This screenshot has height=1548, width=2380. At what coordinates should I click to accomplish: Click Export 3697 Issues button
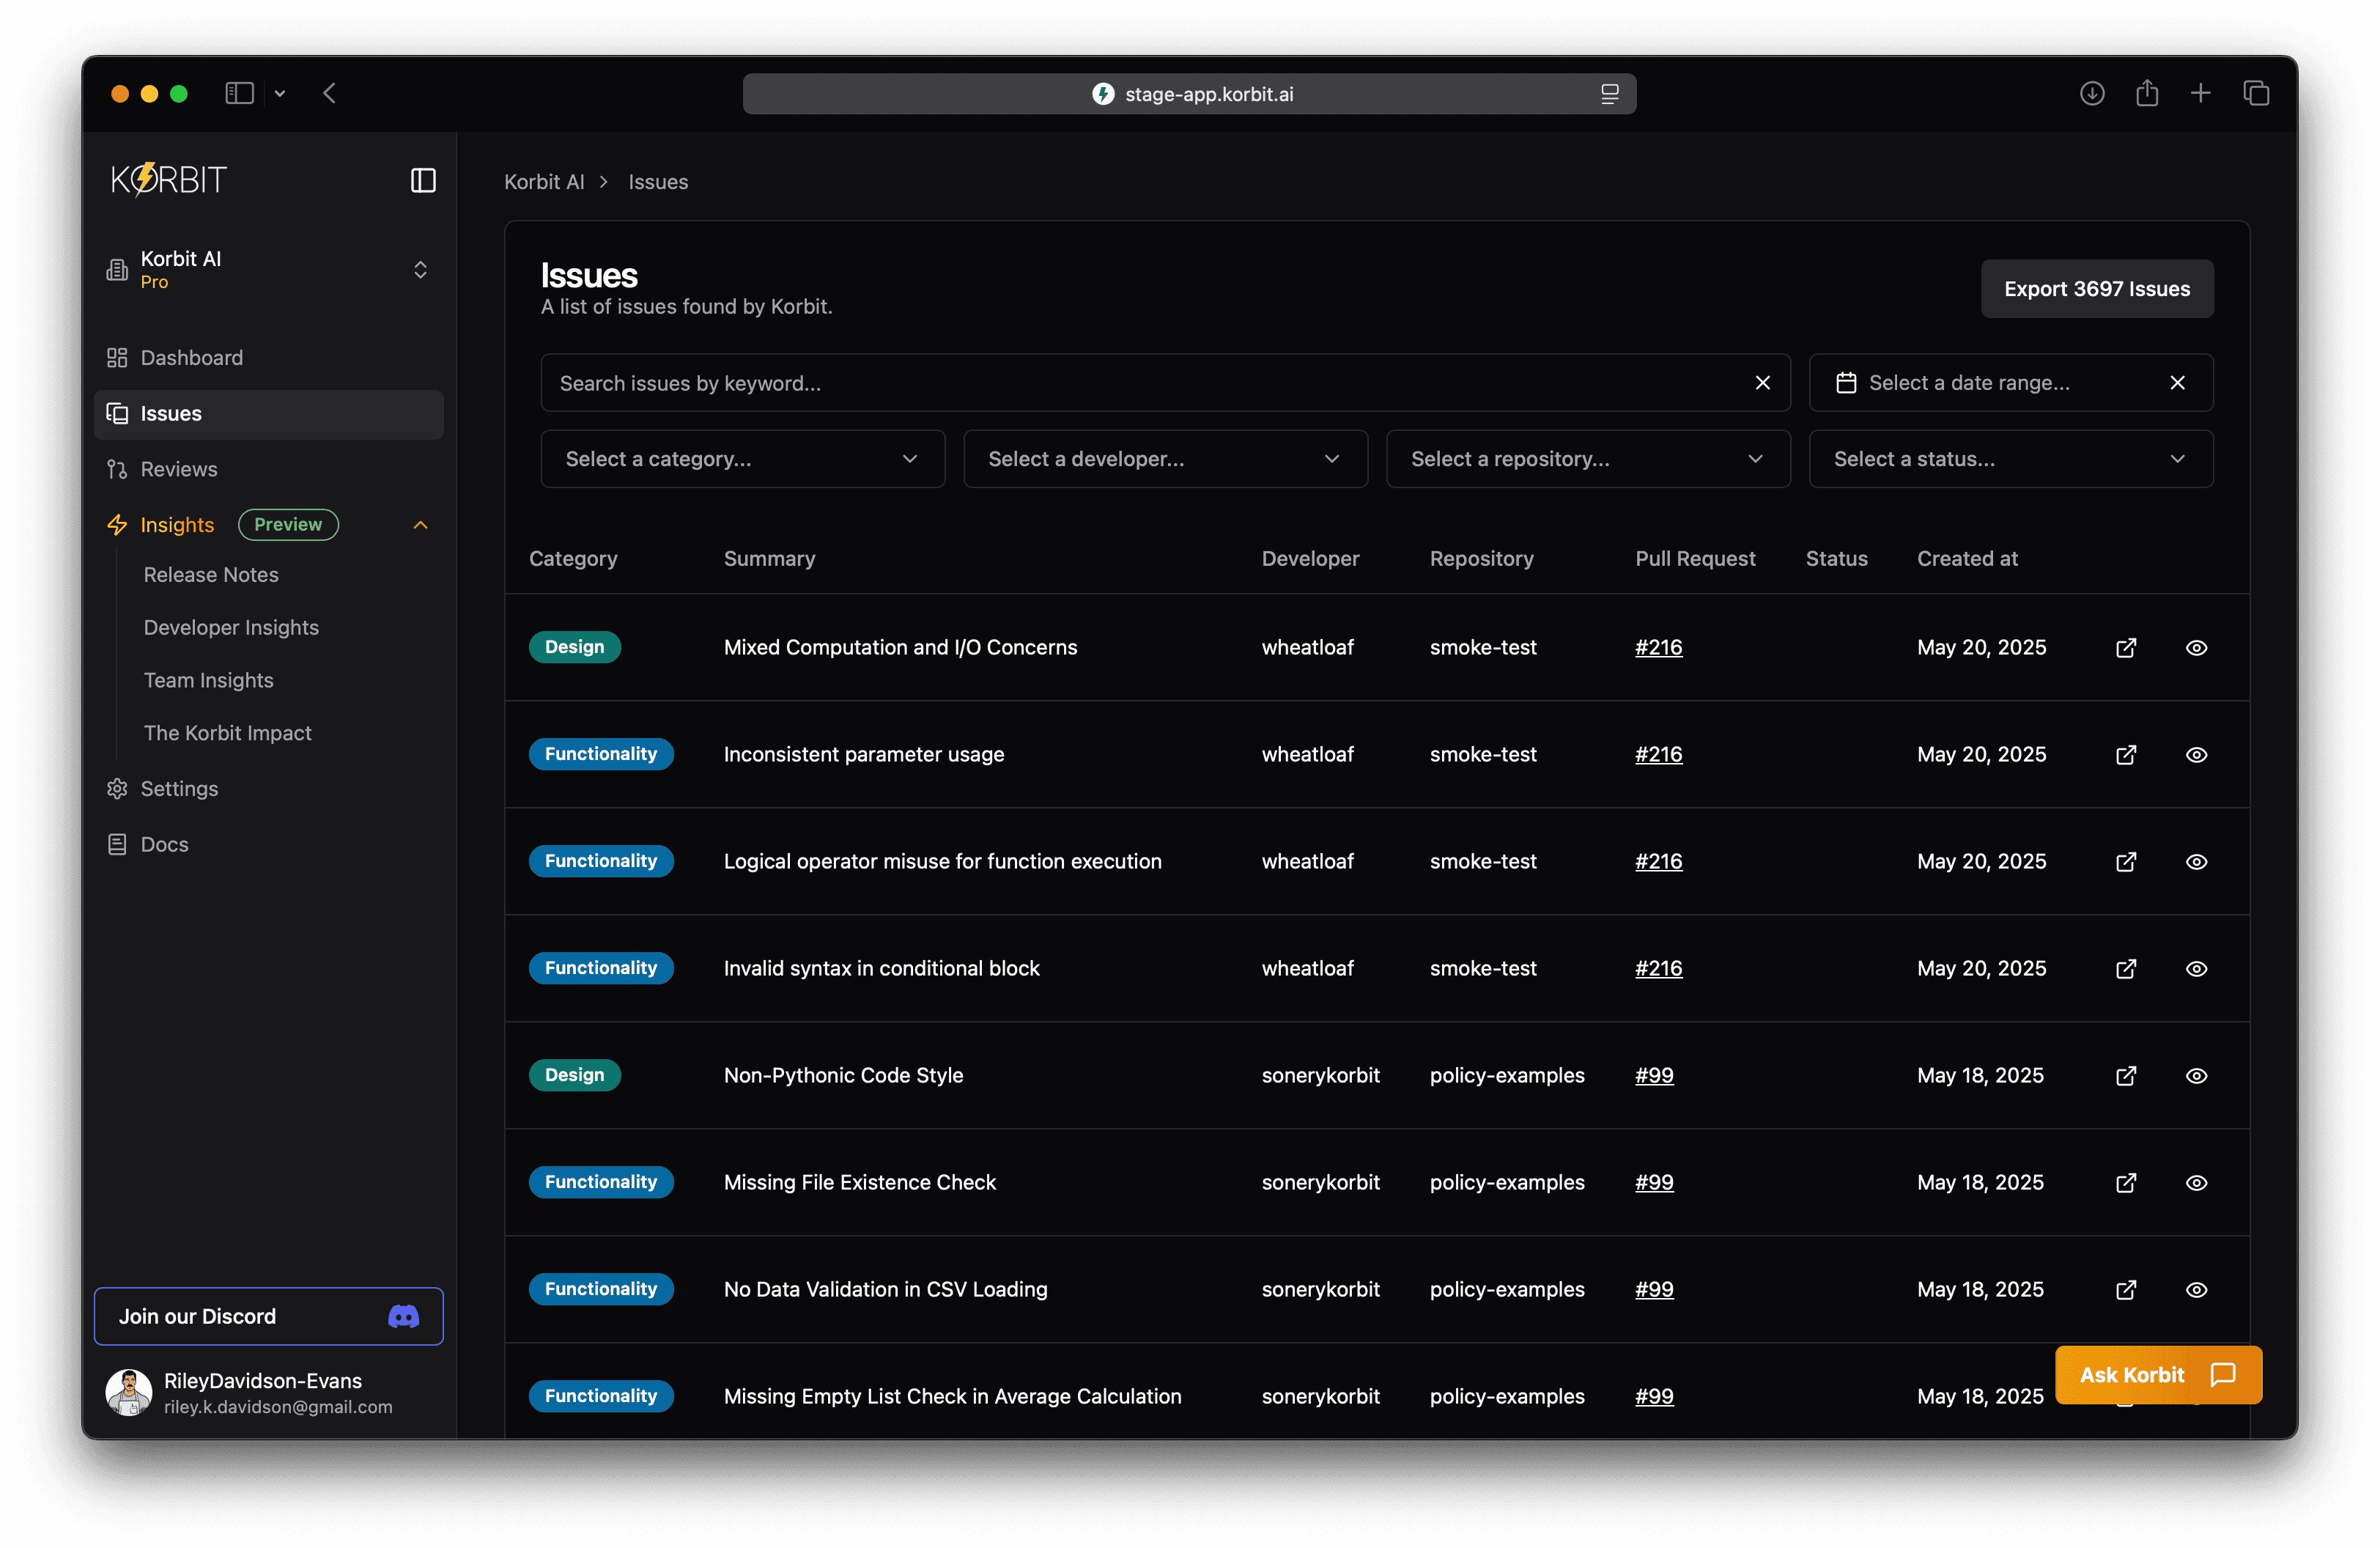(2097, 289)
